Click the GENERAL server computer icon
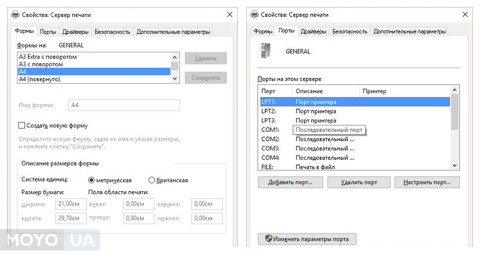The height and width of the screenshot is (255, 481). coord(265,51)
